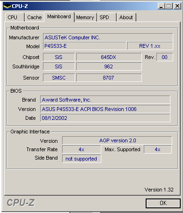Select the Model field P4S533-E

coord(84,46)
